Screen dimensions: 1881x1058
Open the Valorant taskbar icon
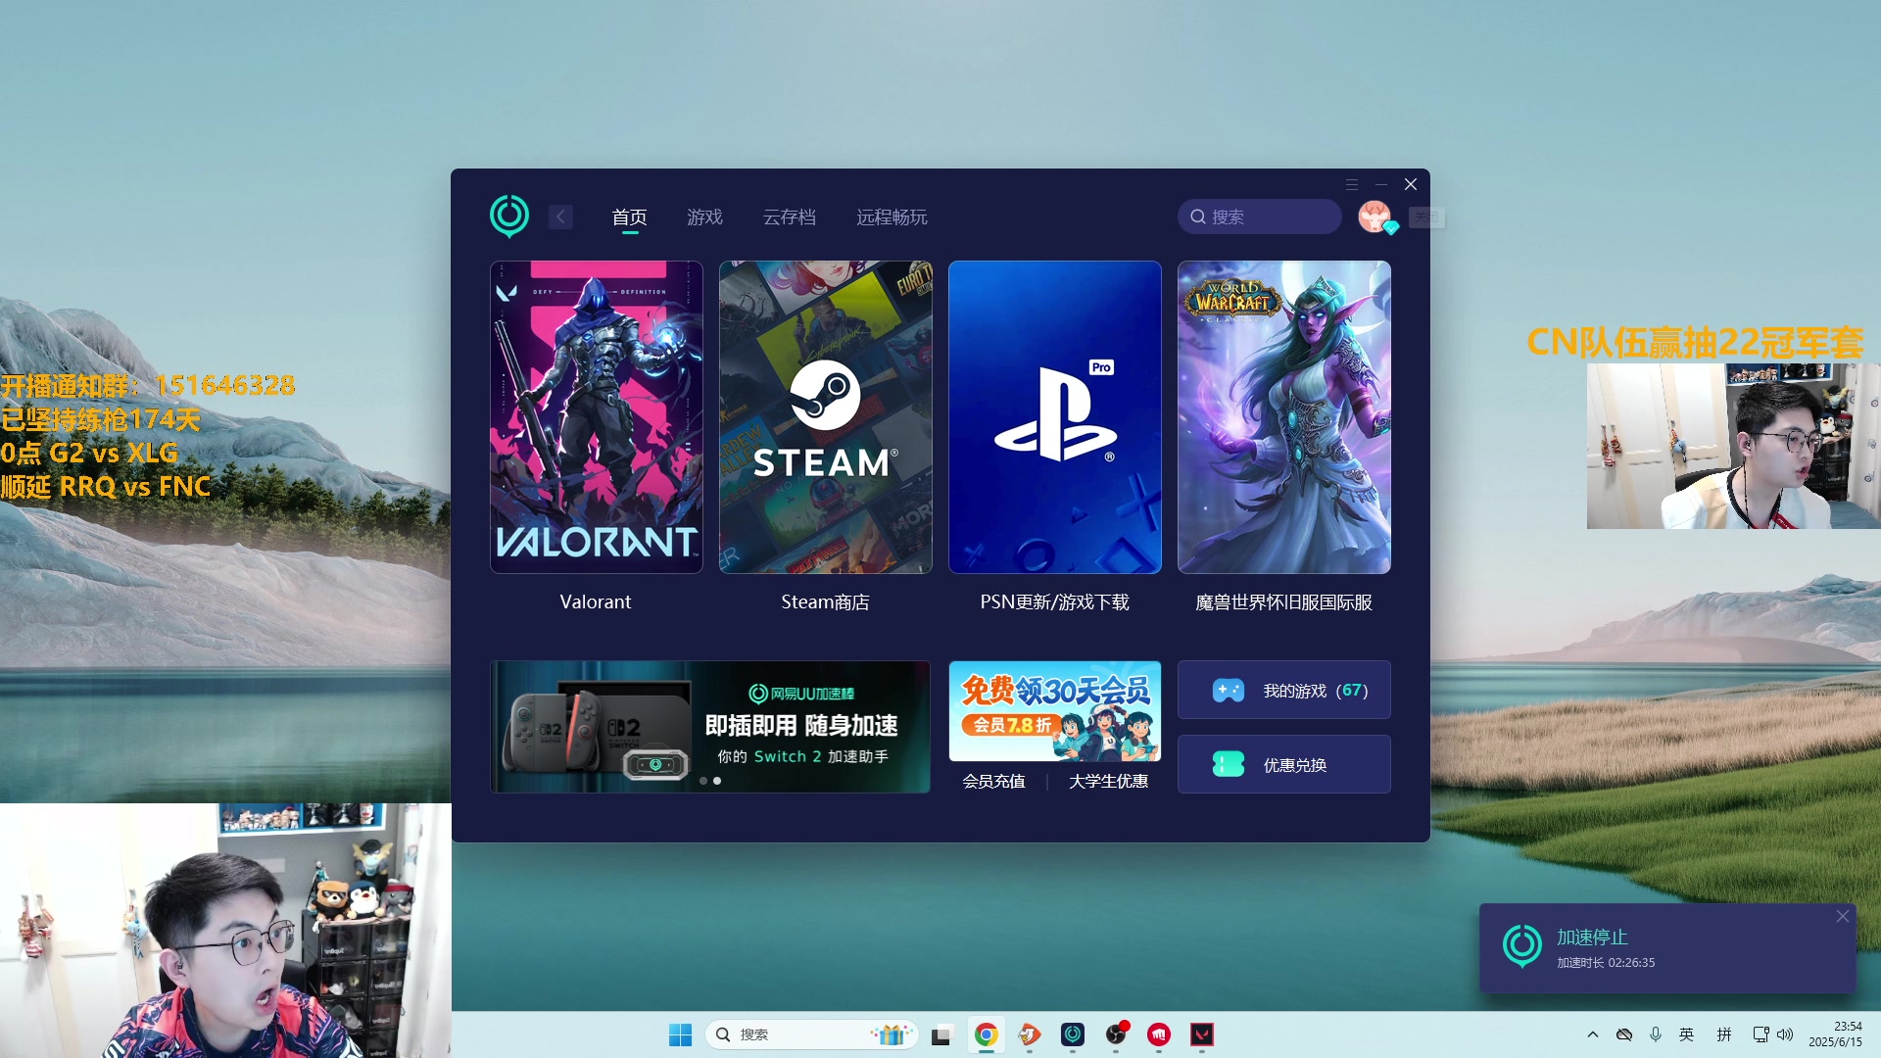[x=1202, y=1034]
